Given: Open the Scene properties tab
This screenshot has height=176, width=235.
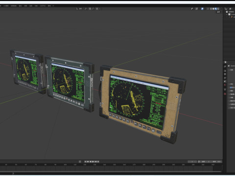Looking at the screenshot, I should (225, 81).
